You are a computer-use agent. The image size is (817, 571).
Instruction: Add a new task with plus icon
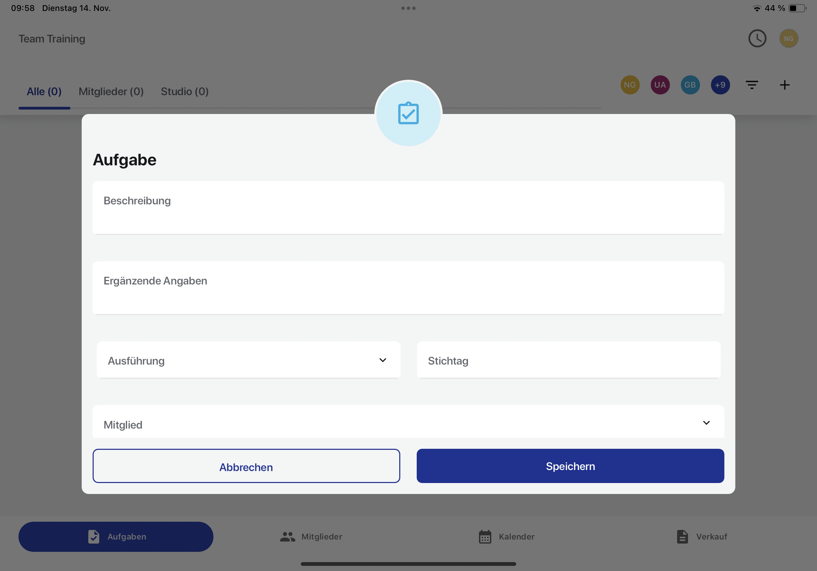pyautogui.click(x=784, y=85)
